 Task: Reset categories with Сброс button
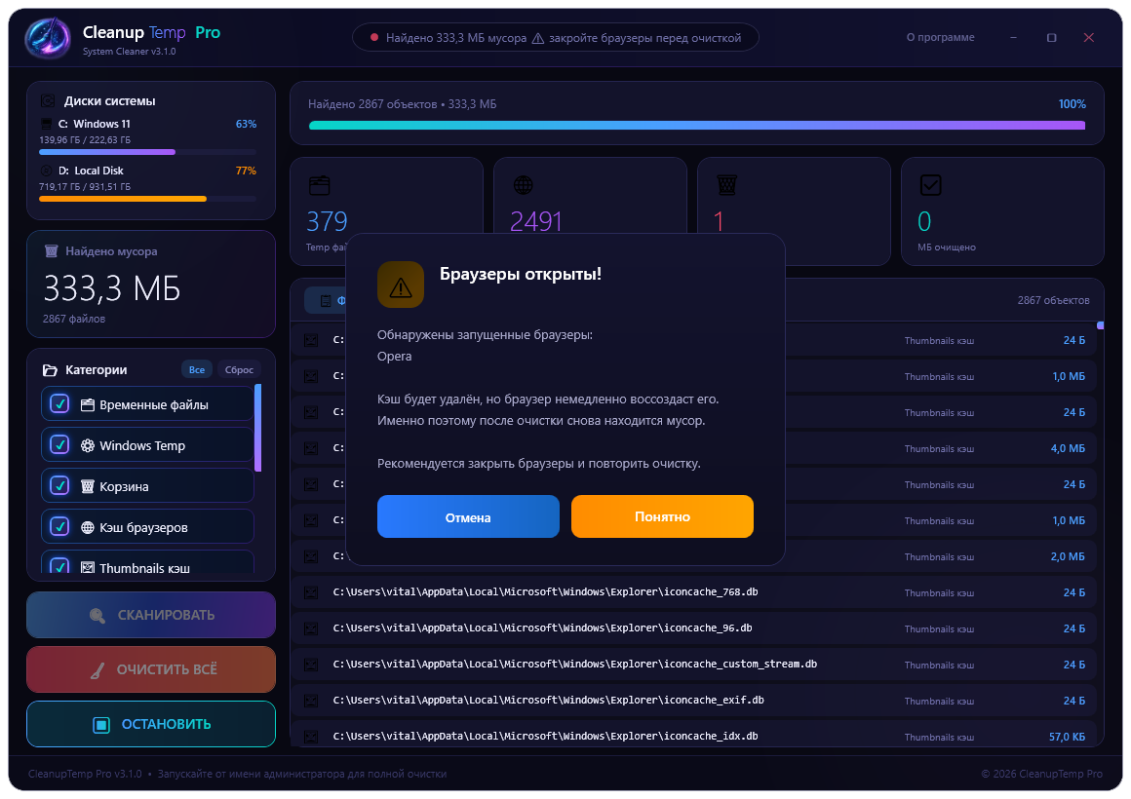click(x=239, y=370)
